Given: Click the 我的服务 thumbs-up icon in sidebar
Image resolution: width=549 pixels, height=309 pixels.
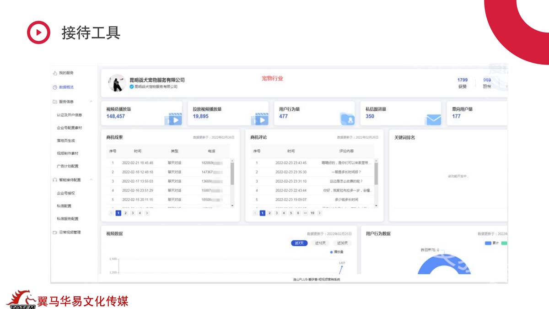Looking at the screenshot, I should point(55,73).
